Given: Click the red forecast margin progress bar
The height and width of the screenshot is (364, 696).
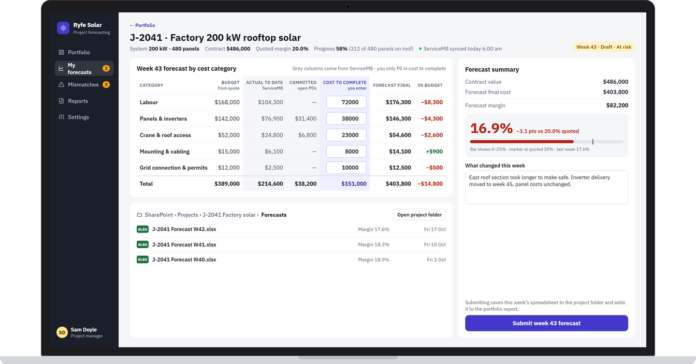Looking at the screenshot, I should (x=521, y=142).
